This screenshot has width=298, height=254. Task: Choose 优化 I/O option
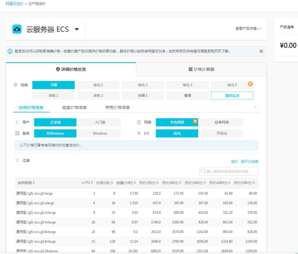click(177, 133)
